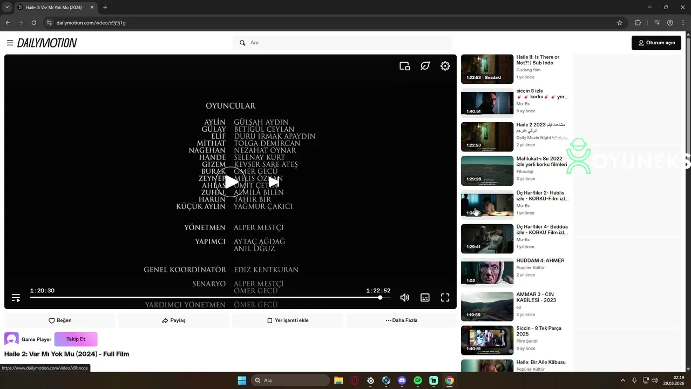Go back with the browser back arrow
The image size is (691, 389).
click(8, 23)
